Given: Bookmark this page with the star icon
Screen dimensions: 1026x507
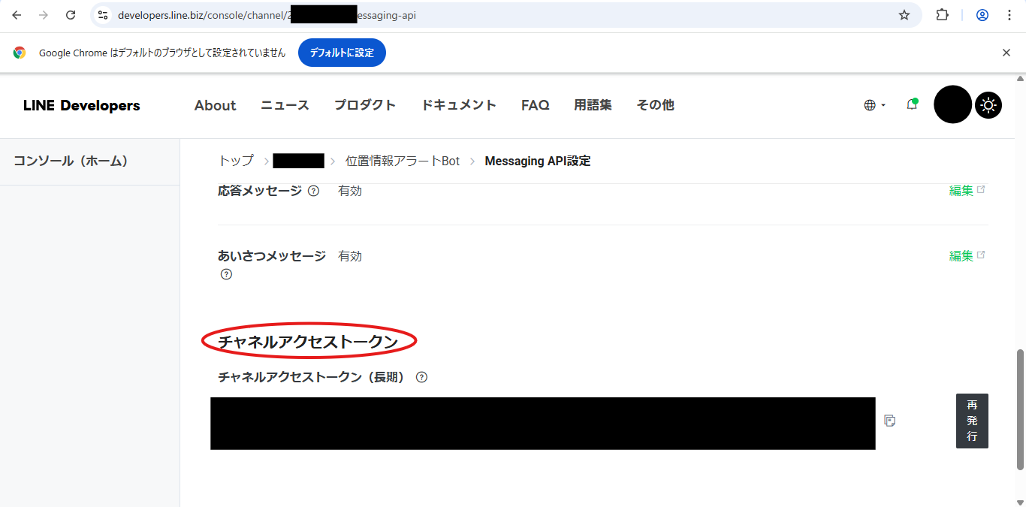Looking at the screenshot, I should coord(904,15).
